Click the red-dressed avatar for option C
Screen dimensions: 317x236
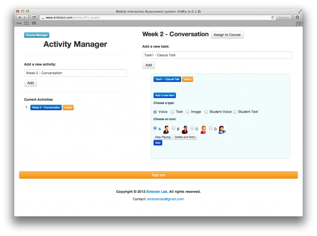click(x=203, y=129)
